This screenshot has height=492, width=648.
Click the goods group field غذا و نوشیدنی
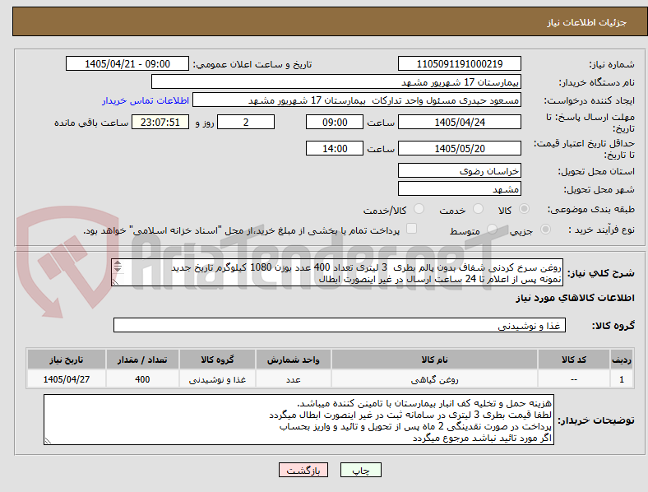point(340,325)
